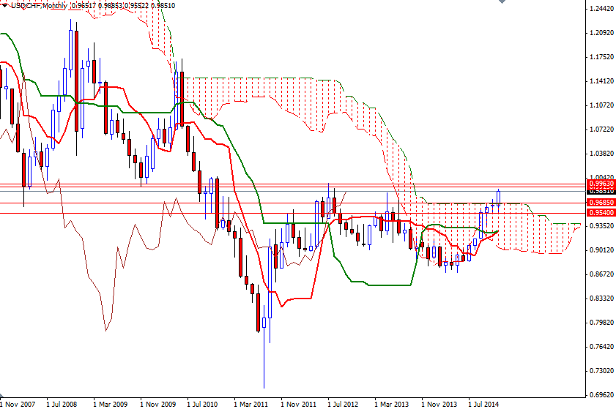The height and width of the screenshot is (409, 616).
Task: Click the latest blue candlestick near 0.985
Action: point(499,198)
